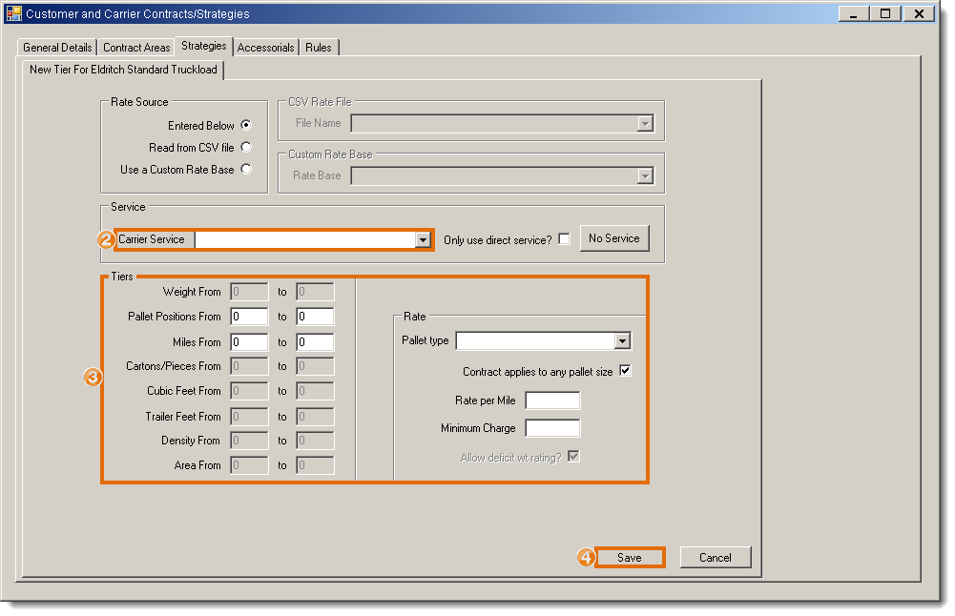Click the Pallet Positions From start field
The height and width of the screenshot is (616, 955).
pos(249,317)
